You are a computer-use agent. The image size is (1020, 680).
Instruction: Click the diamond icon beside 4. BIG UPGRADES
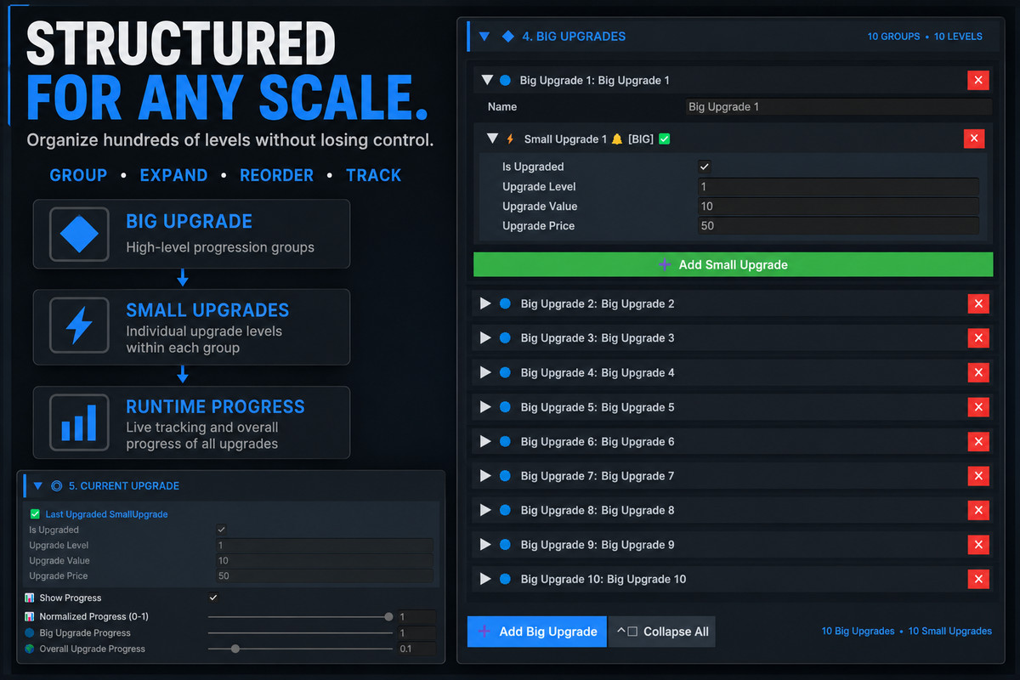tap(508, 37)
